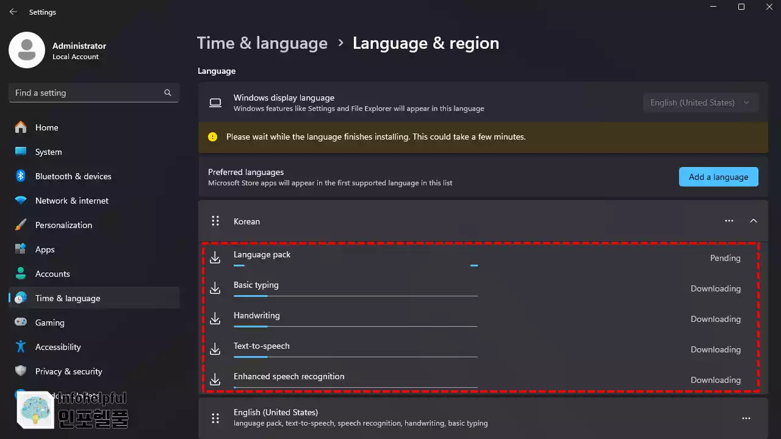
Task: Click the Gaming controller icon
Action: 21,323
